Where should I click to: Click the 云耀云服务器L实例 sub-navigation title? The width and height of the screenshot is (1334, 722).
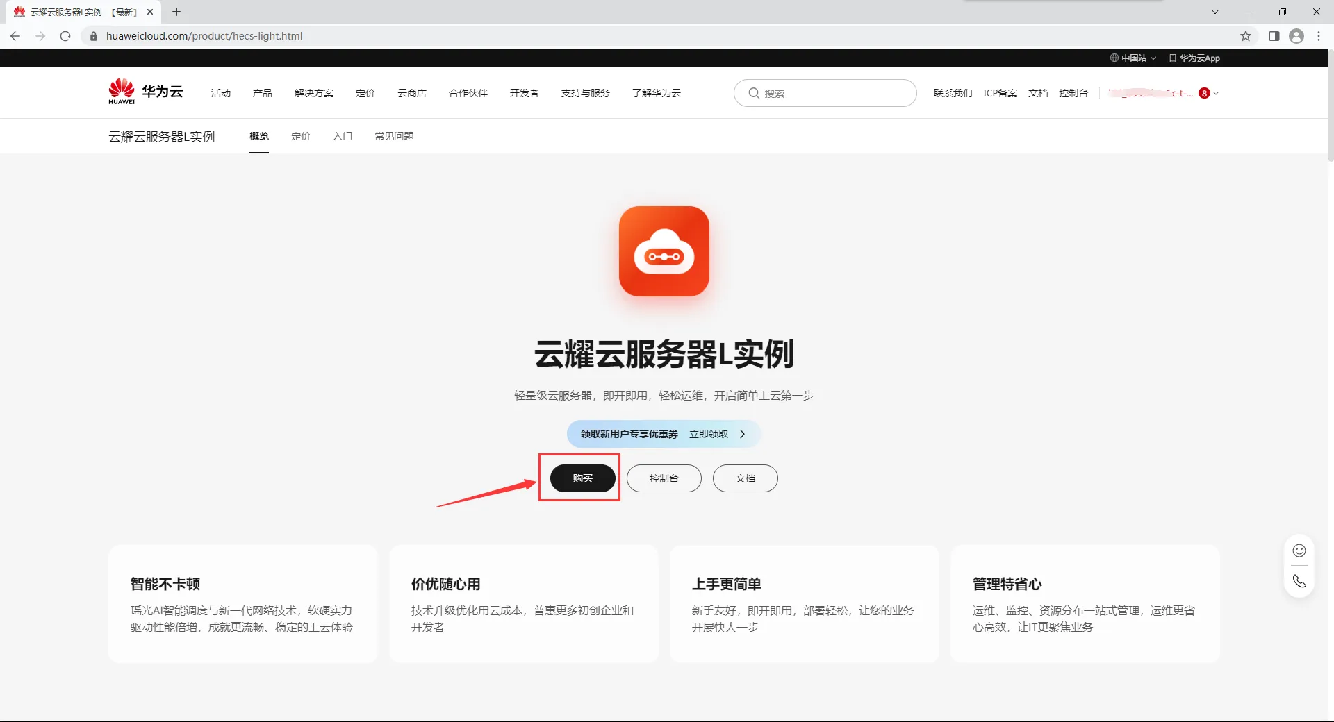(x=162, y=136)
